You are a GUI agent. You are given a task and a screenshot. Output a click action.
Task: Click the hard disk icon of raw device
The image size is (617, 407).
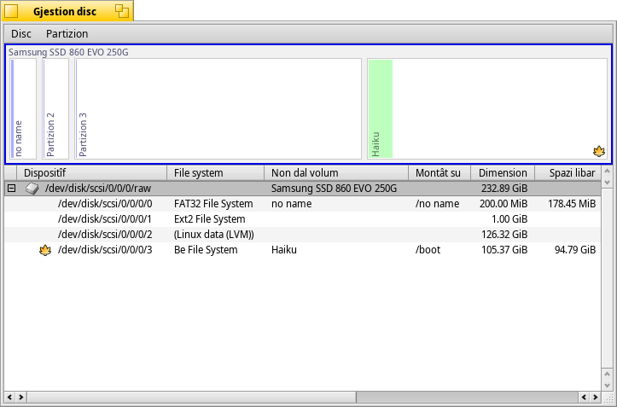point(32,189)
